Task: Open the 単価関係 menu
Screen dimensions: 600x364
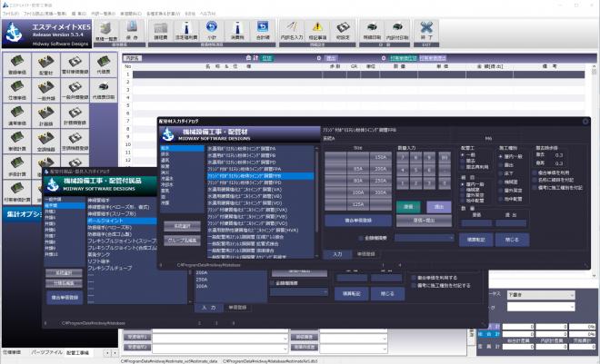Action: (x=131, y=14)
